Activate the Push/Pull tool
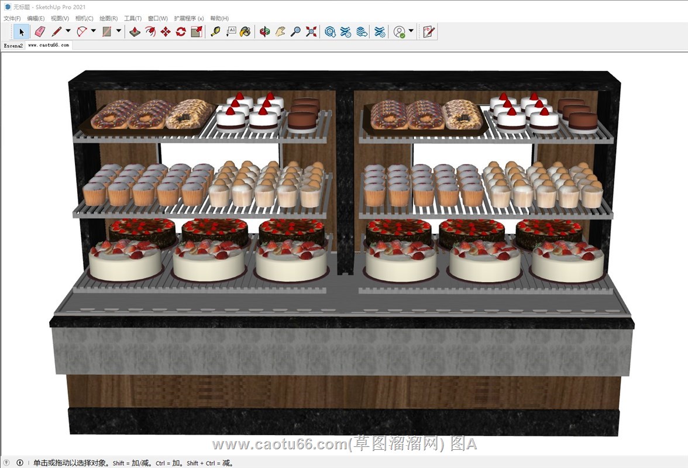This screenshot has width=688, height=468. coord(135,32)
